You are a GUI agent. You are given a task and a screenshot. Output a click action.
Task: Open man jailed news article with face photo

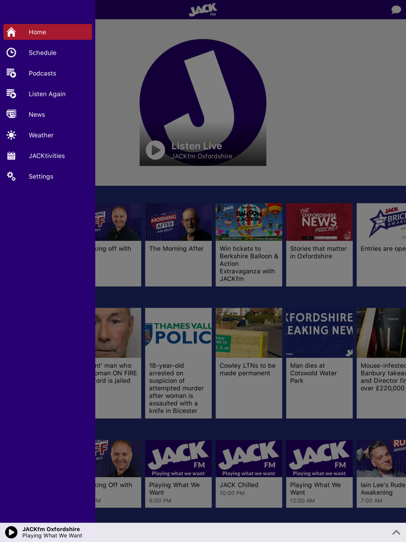pos(118,363)
